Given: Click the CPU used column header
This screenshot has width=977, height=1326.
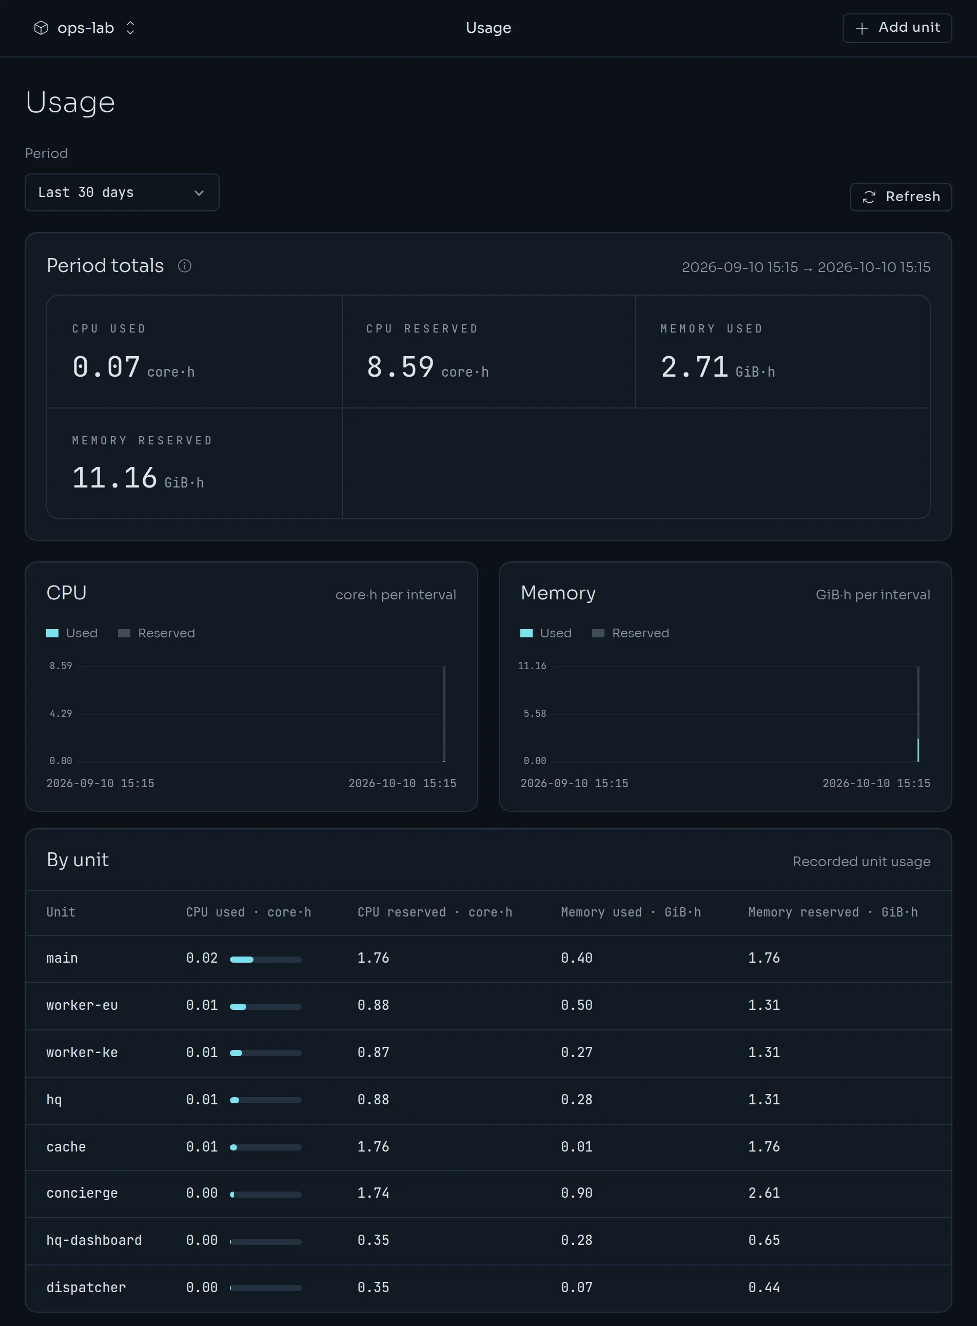Looking at the screenshot, I should click(x=248, y=912).
